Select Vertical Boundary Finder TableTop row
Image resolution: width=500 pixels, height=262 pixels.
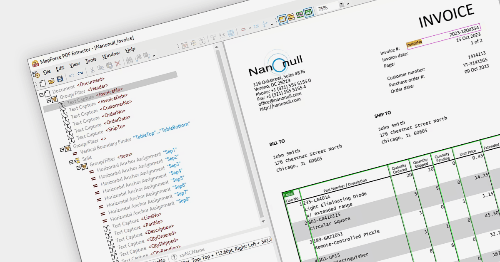(x=131, y=137)
